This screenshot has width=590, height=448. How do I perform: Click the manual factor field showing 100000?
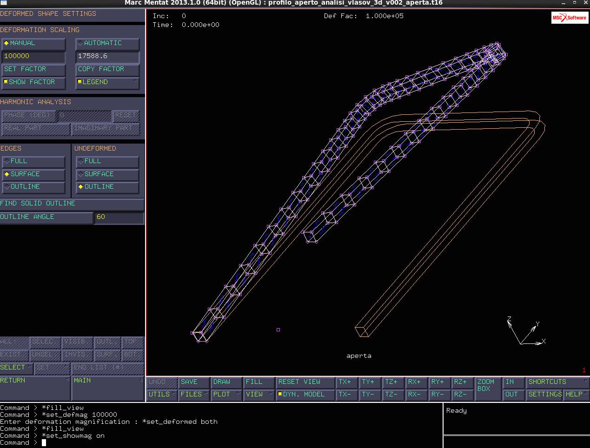[33, 56]
